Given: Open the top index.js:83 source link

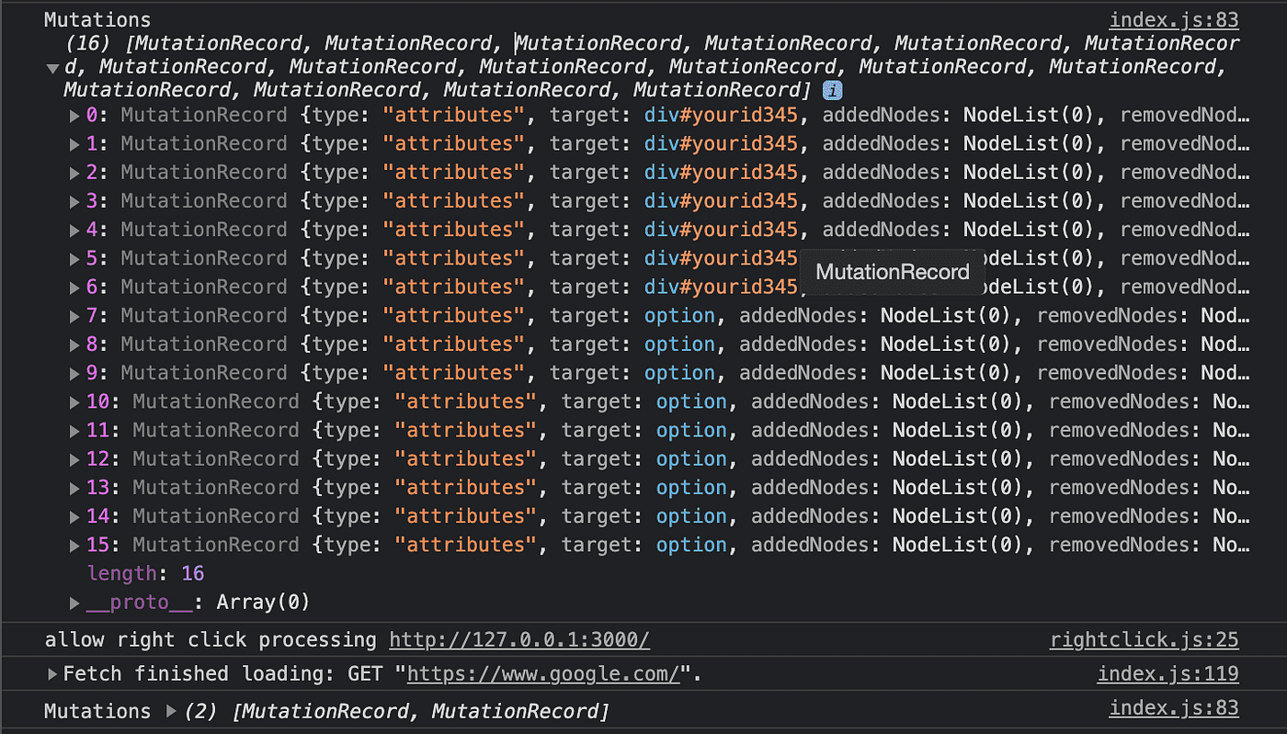Looking at the screenshot, I should pos(1174,20).
